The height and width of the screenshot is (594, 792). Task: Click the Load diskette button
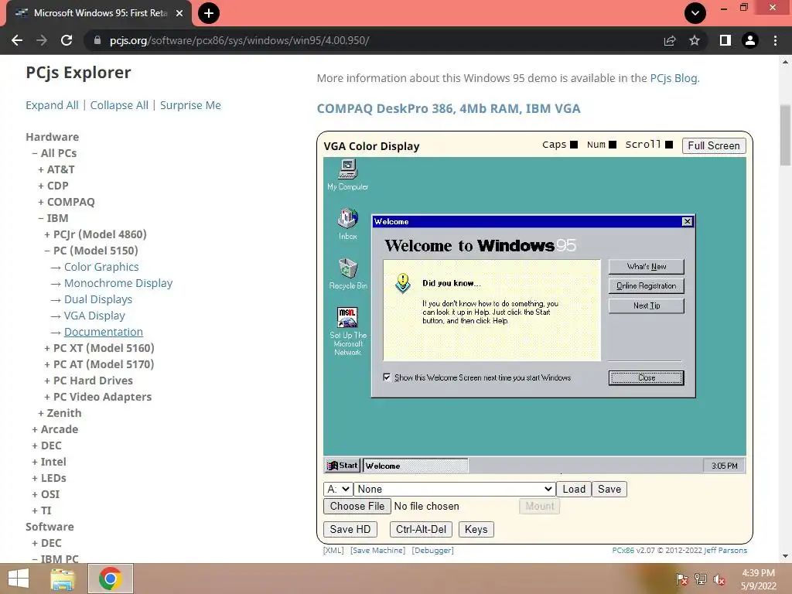(x=574, y=489)
